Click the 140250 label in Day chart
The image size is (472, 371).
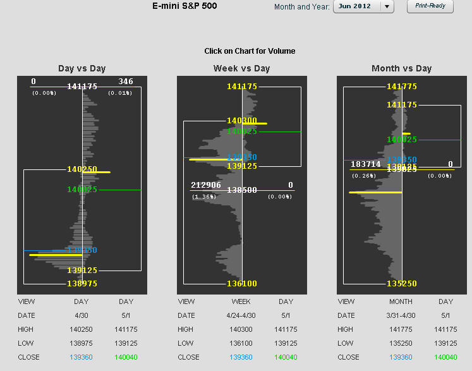(x=82, y=169)
